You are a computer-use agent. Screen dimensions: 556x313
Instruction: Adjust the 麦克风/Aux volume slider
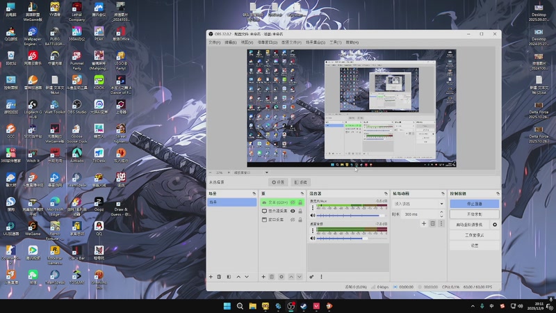pyautogui.click(x=351, y=216)
